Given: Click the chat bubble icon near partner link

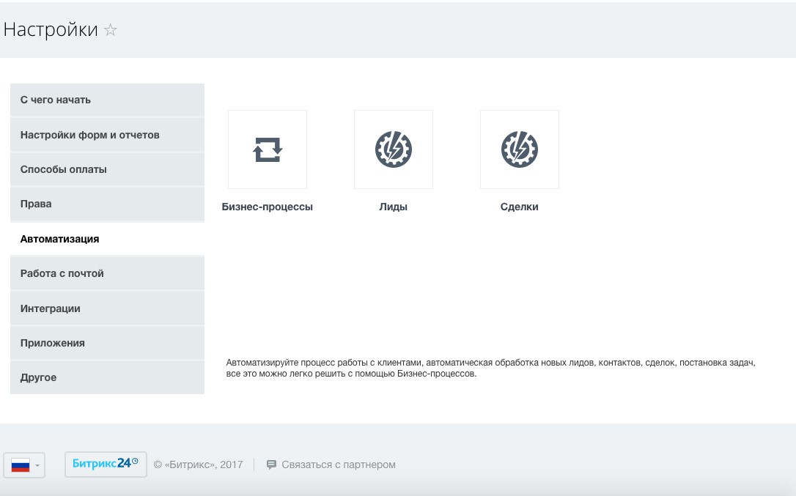Looking at the screenshot, I should [272, 464].
